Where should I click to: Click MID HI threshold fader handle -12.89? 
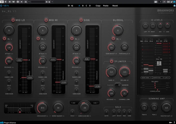click(64, 82)
